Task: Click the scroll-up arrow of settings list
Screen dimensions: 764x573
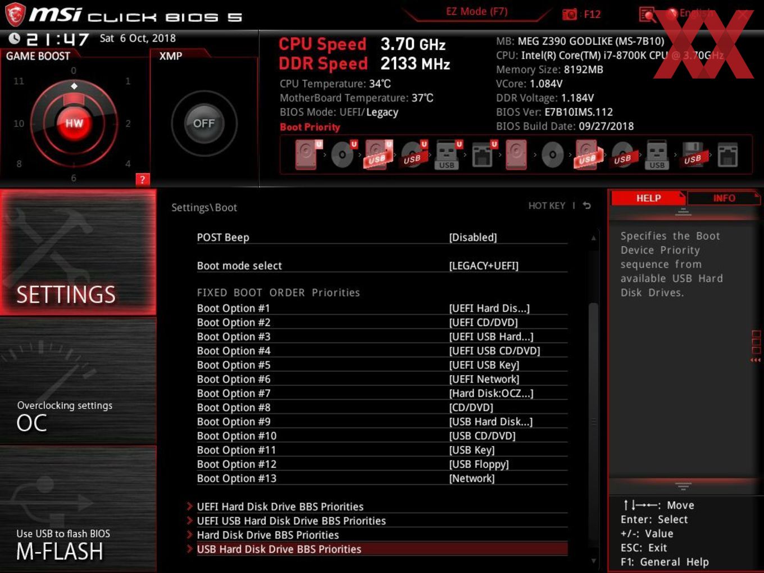Action: pos(593,238)
